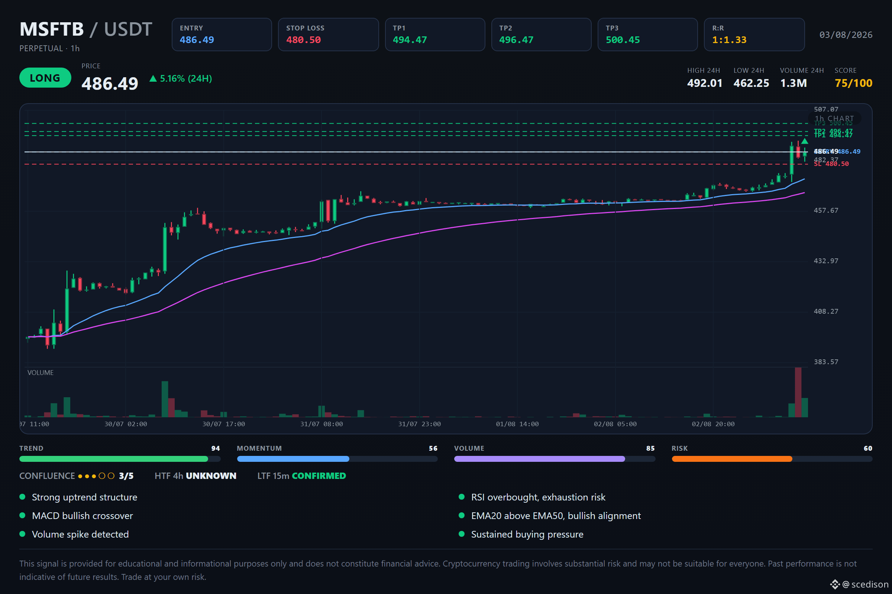Image resolution: width=892 pixels, height=594 pixels.
Task: Click the "PERPETUAL · 1h" subtitle
Action: click(x=49, y=49)
